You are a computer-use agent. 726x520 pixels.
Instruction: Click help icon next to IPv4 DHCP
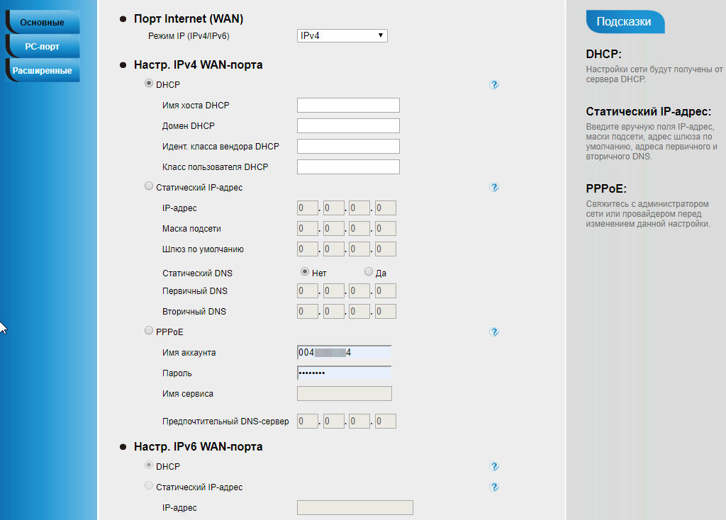pos(494,85)
